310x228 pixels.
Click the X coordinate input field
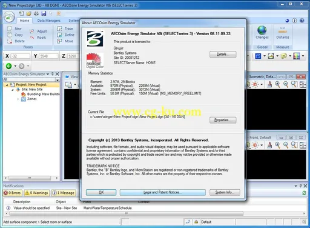point(21,56)
